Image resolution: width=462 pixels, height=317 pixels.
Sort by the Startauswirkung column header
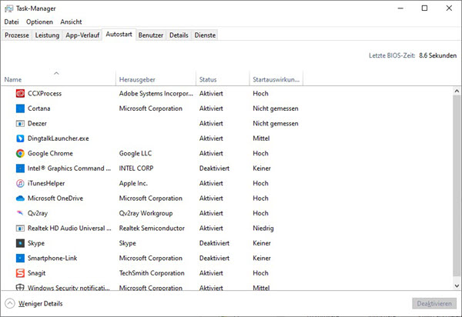coord(276,78)
